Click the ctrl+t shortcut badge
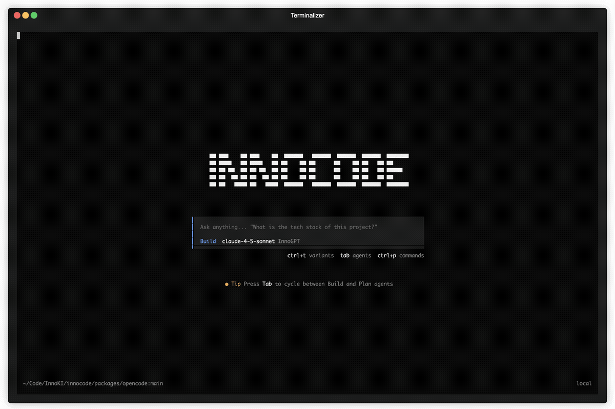Viewport: 615px width, 409px height. tap(296, 255)
